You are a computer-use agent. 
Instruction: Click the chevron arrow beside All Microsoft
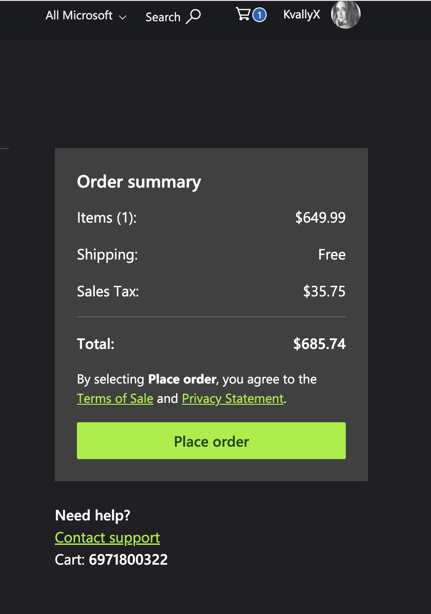122,18
